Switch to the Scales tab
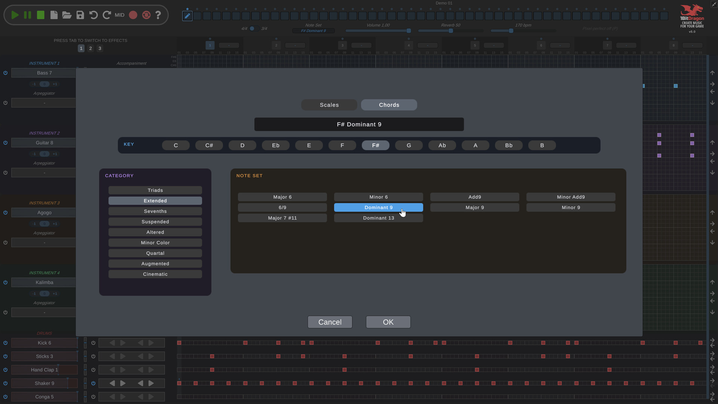The width and height of the screenshot is (718, 404). (x=329, y=105)
